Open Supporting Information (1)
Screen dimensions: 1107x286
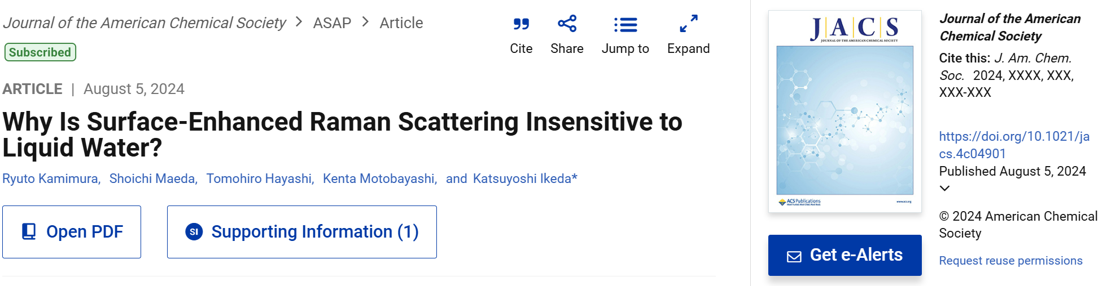[x=302, y=232]
